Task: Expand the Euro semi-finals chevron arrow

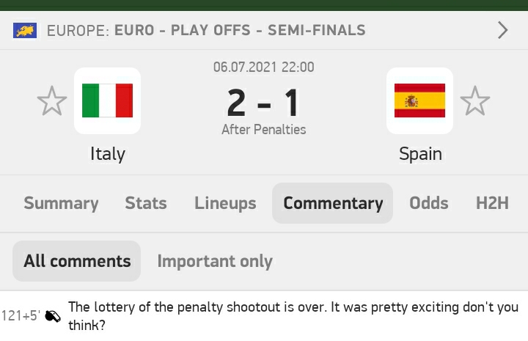Action: click(x=503, y=30)
